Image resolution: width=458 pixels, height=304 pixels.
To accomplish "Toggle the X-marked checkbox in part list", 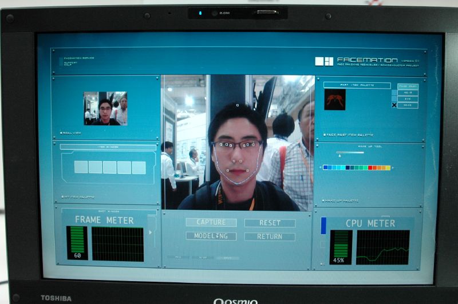I will (x=394, y=105).
